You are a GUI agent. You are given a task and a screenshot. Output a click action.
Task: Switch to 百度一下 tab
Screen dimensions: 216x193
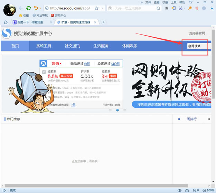tap(30, 22)
